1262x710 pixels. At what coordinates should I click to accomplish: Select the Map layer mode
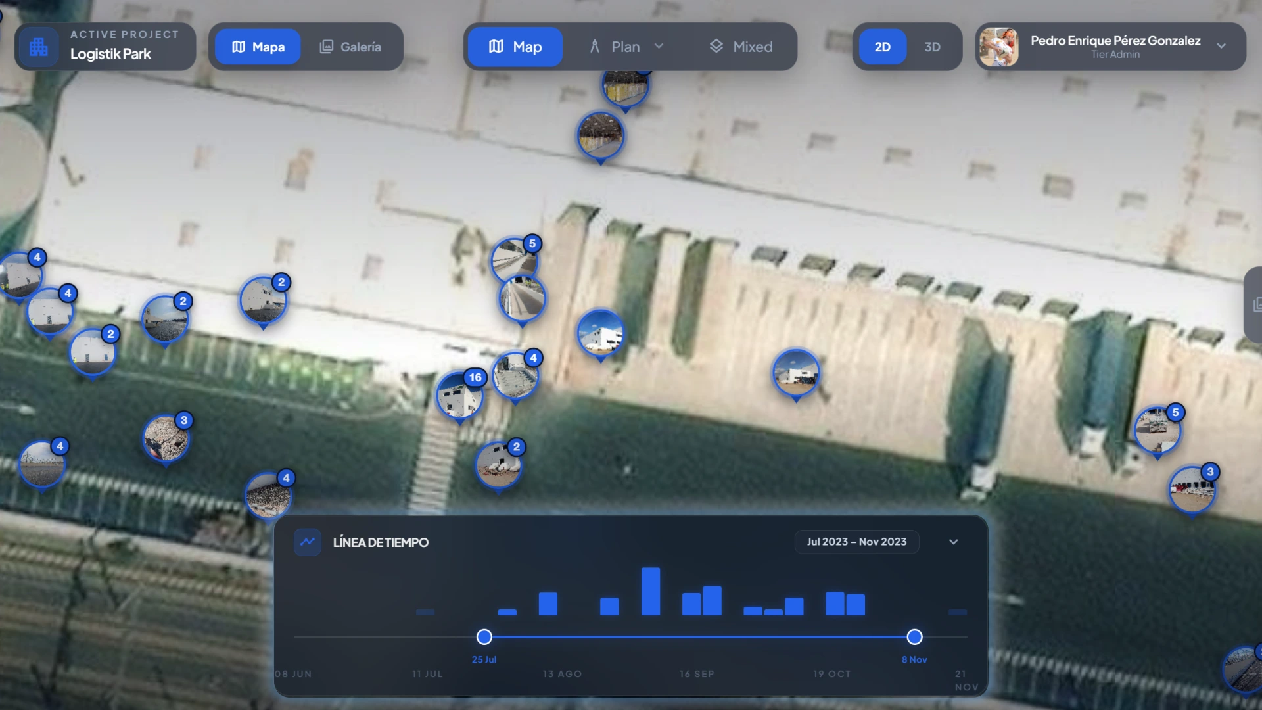515,47
